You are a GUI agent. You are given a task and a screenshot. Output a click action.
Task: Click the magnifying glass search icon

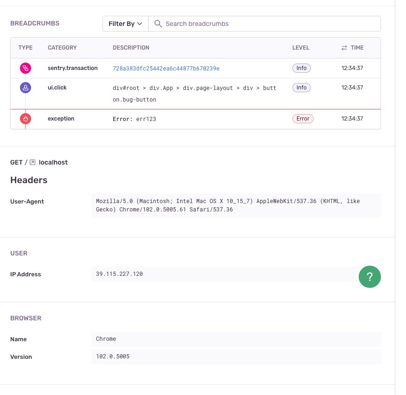tap(158, 24)
